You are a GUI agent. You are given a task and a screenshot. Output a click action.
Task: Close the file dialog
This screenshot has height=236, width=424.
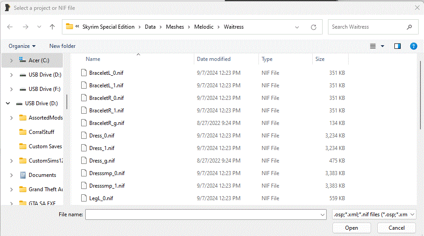(x=417, y=8)
